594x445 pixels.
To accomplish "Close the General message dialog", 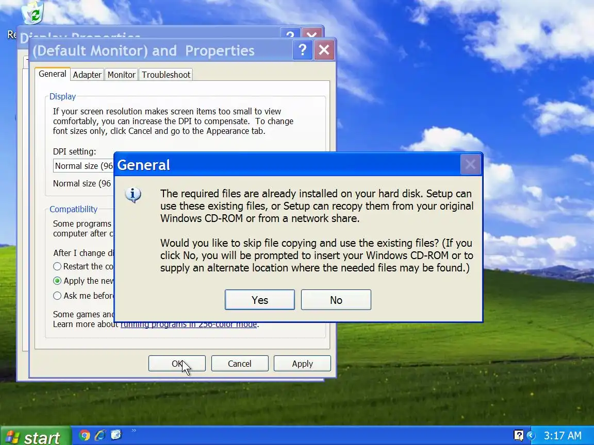I will pos(470,164).
